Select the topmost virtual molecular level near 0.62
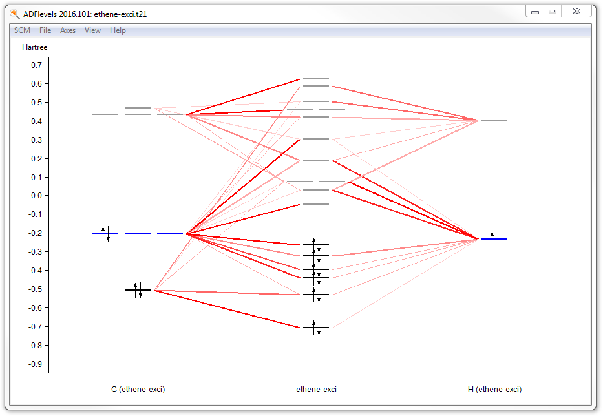This screenshot has height=416, width=603. click(x=316, y=79)
